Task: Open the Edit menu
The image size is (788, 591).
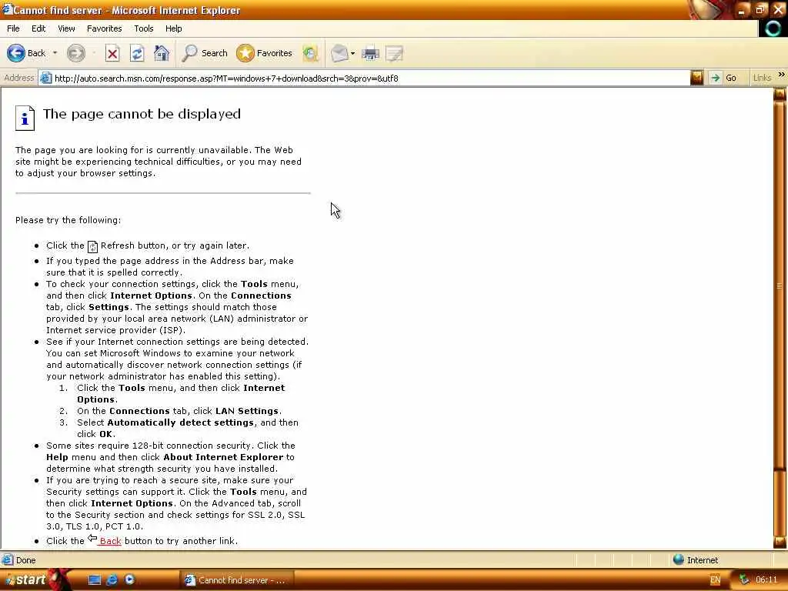Action: coord(38,28)
